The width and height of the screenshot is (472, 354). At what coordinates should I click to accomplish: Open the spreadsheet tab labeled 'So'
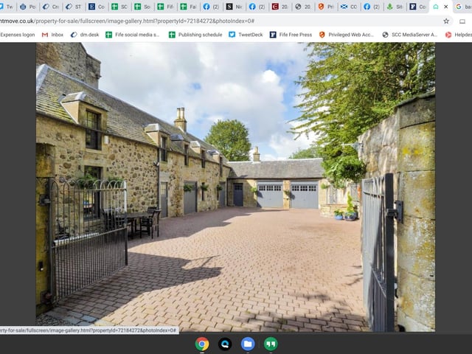pyautogui.click(x=142, y=7)
